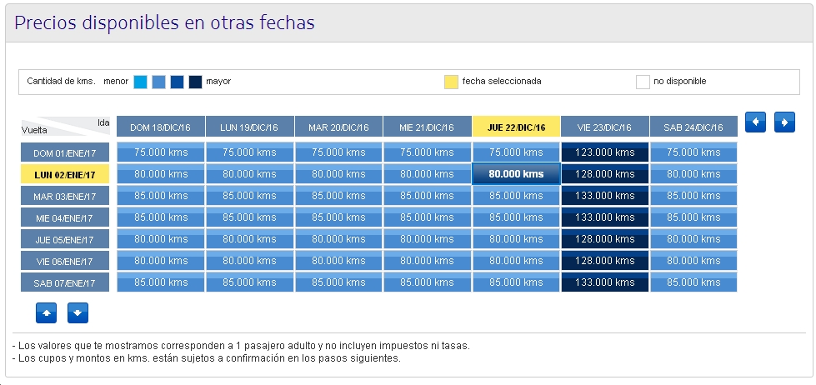The image size is (816, 385).
Task: Select 85.000 kms for SAB 24 and SAB 07
Action: pyautogui.click(x=693, y=282)
